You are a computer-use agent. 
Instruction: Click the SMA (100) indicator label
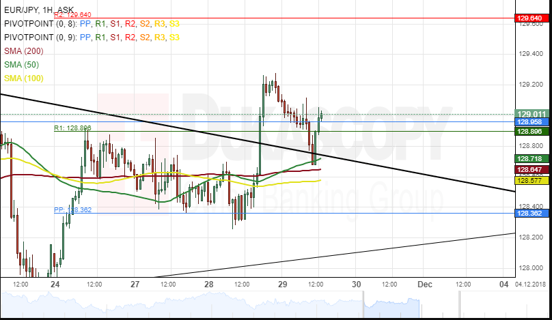(x=24, y=78)
